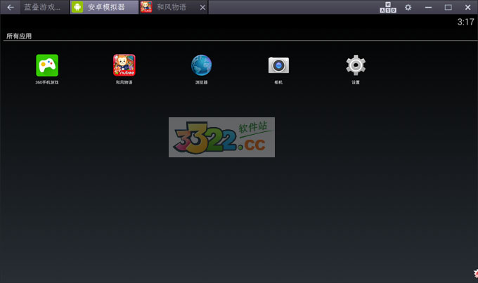This screenshot has height=283, width=478.
Task: Click the 所有应用 heading
Action: tap(19, 36)
